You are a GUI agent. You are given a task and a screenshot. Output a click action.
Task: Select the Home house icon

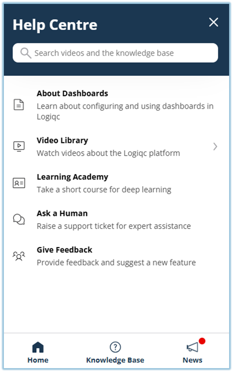coord(38,348)
